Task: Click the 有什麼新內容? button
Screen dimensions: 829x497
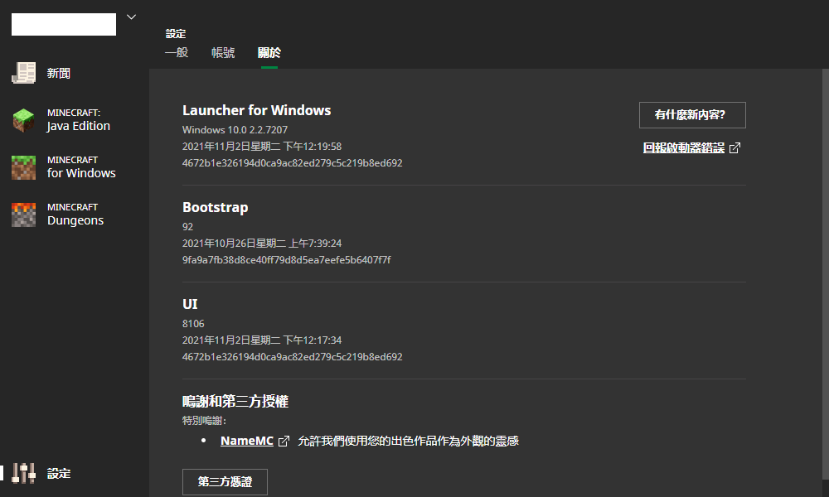Action: point(692,115)
